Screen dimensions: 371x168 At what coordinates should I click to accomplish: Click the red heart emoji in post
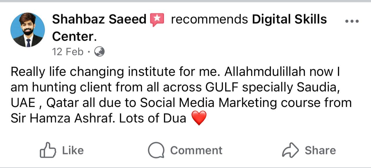point(199,118)
